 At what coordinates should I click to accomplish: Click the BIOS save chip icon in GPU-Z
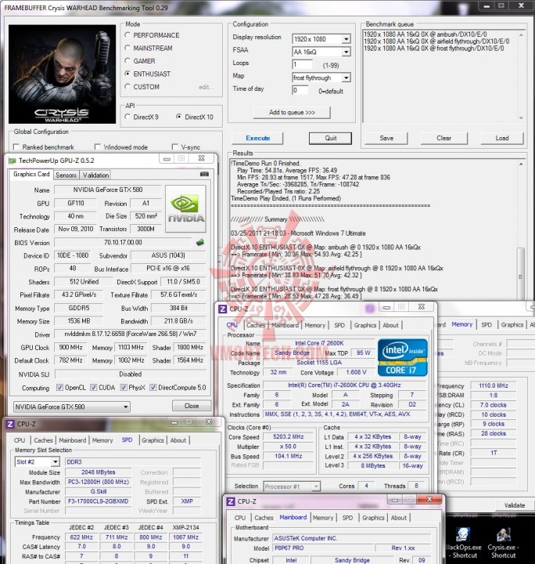tap(200, 242)
